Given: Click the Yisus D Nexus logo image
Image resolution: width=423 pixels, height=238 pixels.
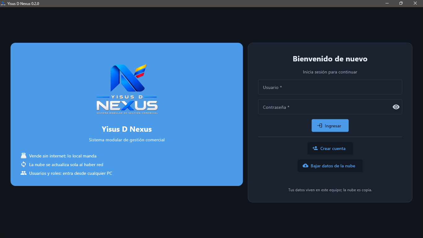Looking at the screenshot, I should 127,89.
